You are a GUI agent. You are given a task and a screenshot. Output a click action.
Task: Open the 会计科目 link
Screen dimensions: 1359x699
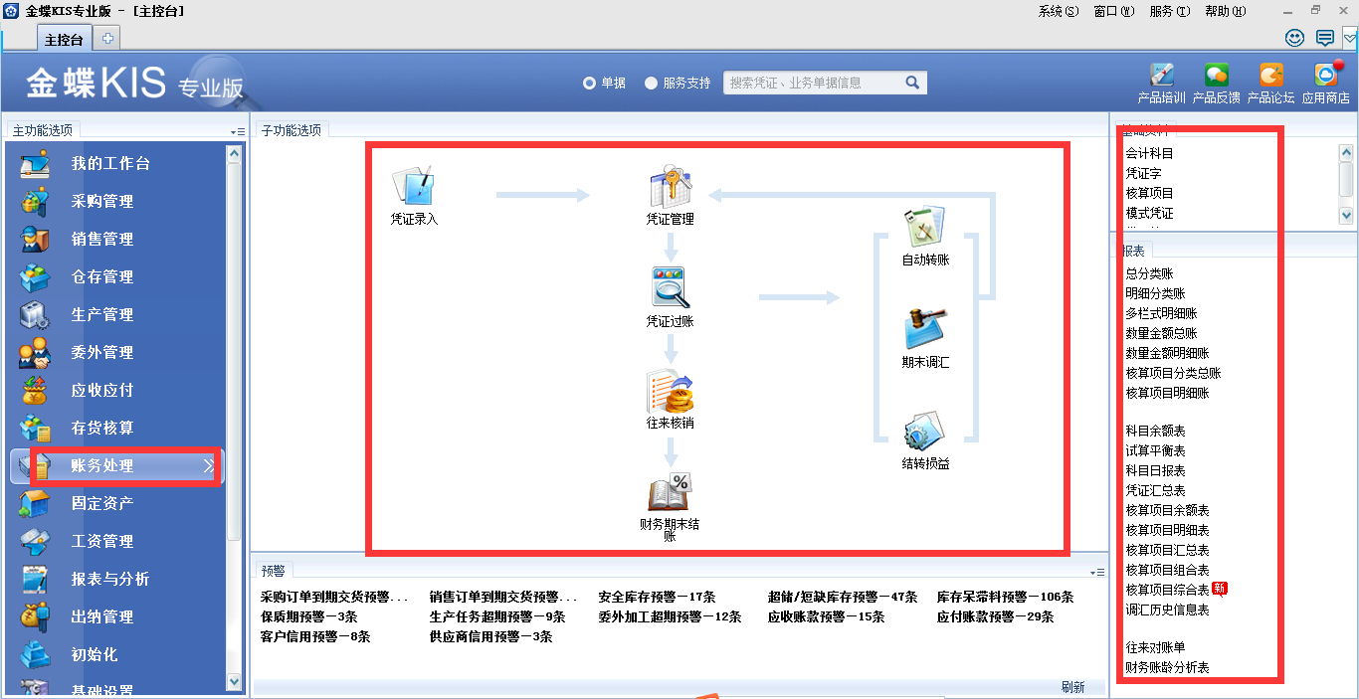[1149, 153]
